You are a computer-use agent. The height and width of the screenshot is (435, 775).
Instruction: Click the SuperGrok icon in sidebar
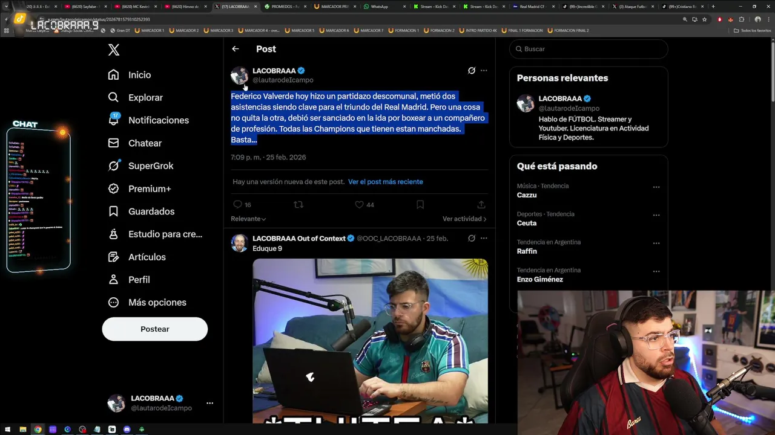coord(113,166)
